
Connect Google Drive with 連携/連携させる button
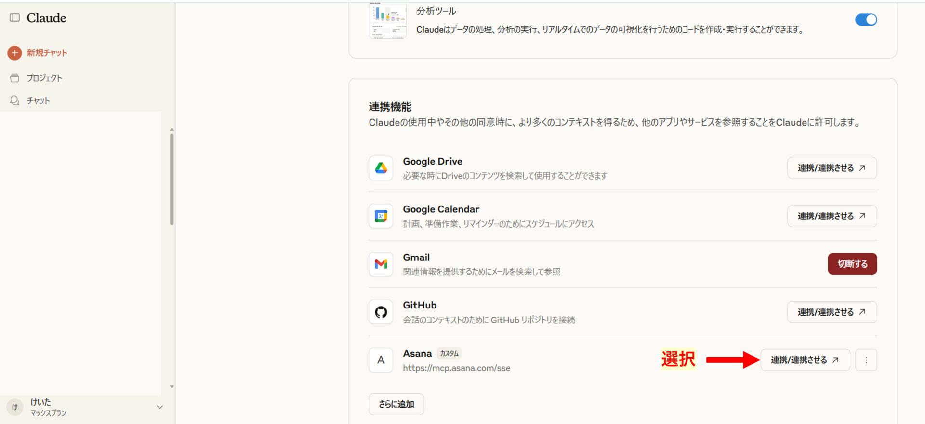coord(832,168)
